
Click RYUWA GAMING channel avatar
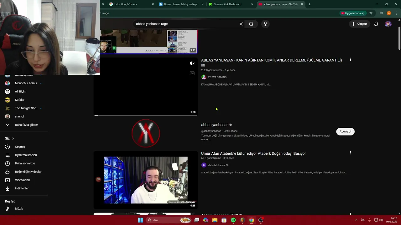204,77
